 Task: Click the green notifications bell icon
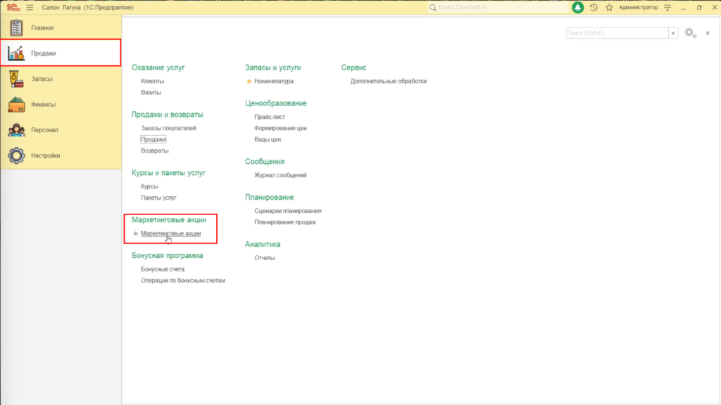click(577, 7)
